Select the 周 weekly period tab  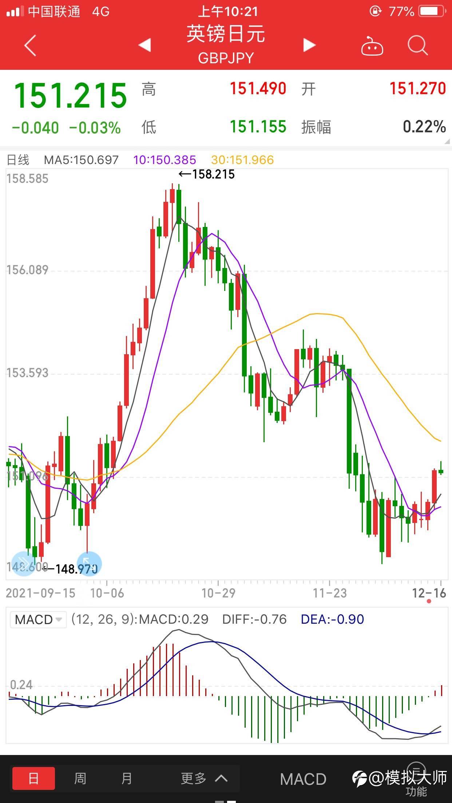point(80,778)
